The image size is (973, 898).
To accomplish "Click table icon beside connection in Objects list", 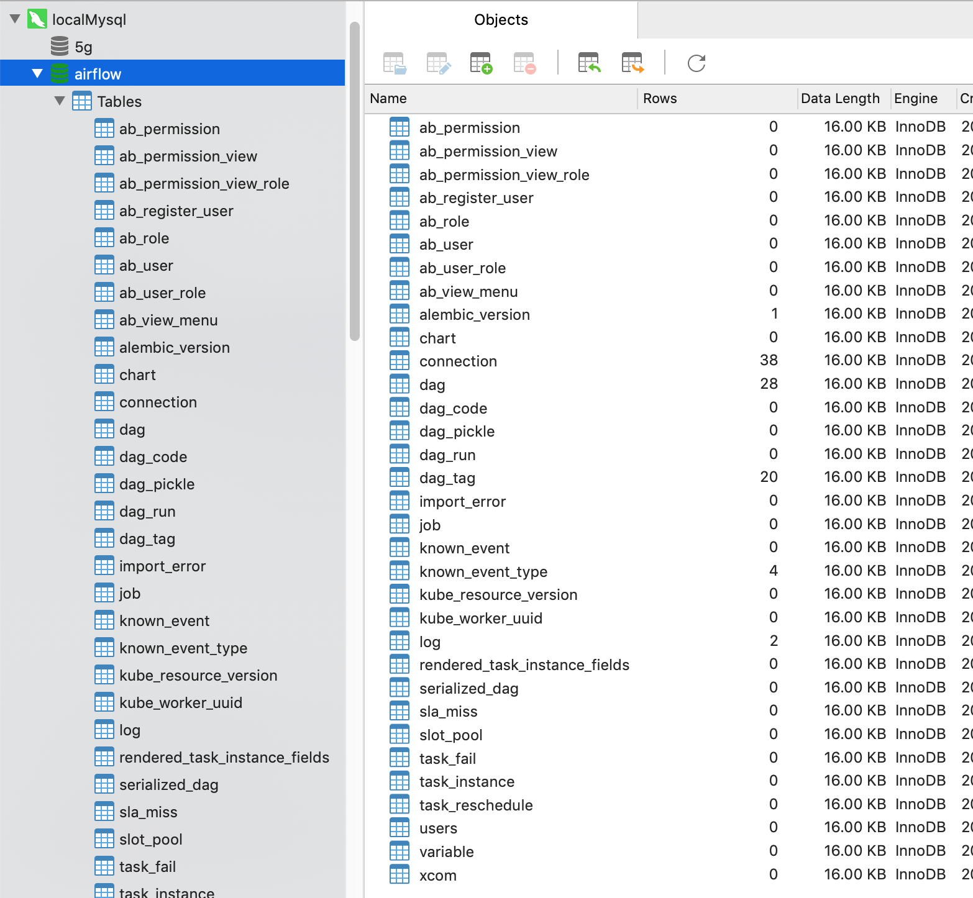I will (400, 361).
